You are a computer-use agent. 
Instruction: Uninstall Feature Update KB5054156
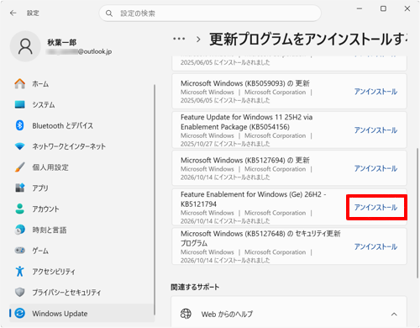[x=375, y=130]
